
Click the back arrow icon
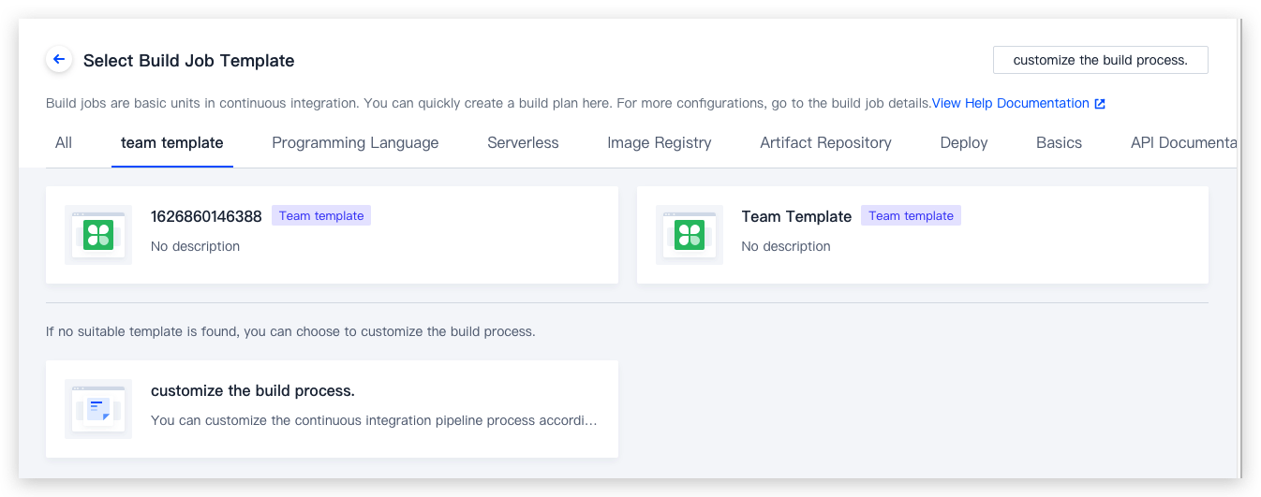click(59, 60)
